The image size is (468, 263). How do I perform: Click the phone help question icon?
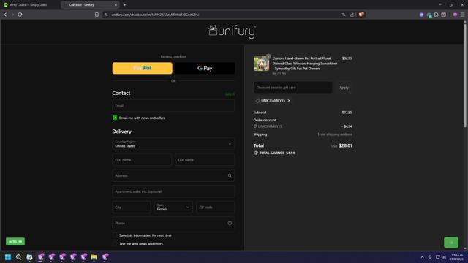point(230,223)
